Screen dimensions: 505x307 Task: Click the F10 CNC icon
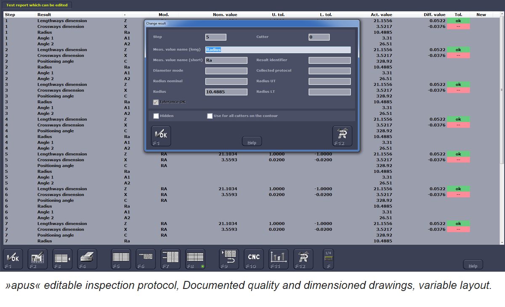pyautogui.click(x=254, y=259)
